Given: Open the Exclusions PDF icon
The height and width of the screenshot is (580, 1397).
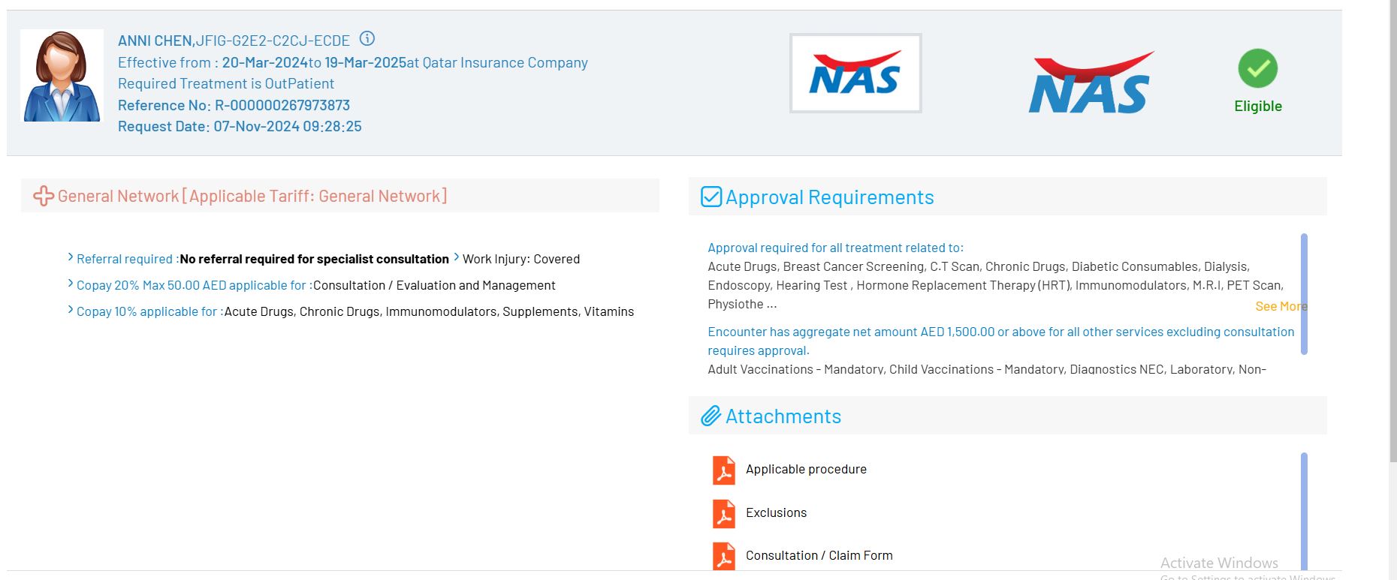Looking at the screenshot, I should pos(723,514).
